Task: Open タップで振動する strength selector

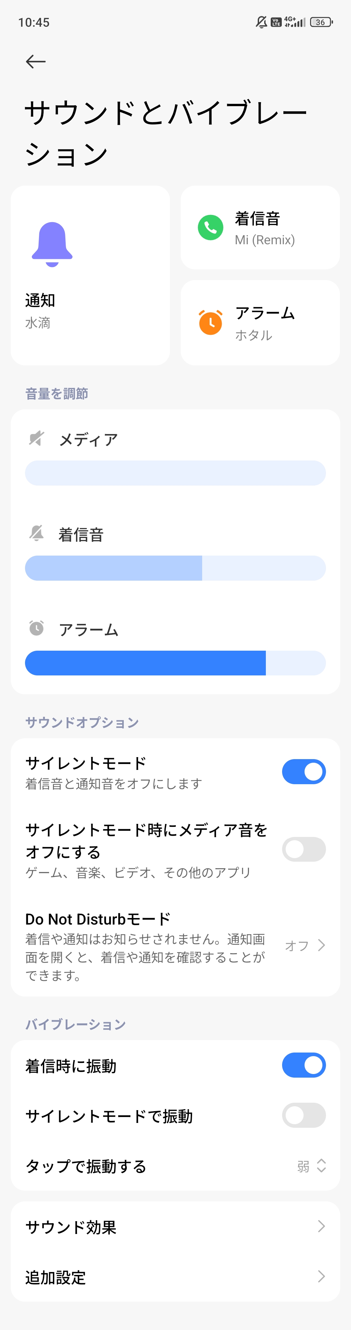Action: pyautogui.click(x=311, y=1166)
